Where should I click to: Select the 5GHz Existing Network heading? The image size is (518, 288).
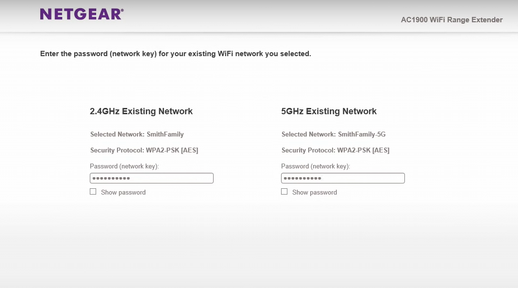[x=329, y=111]
